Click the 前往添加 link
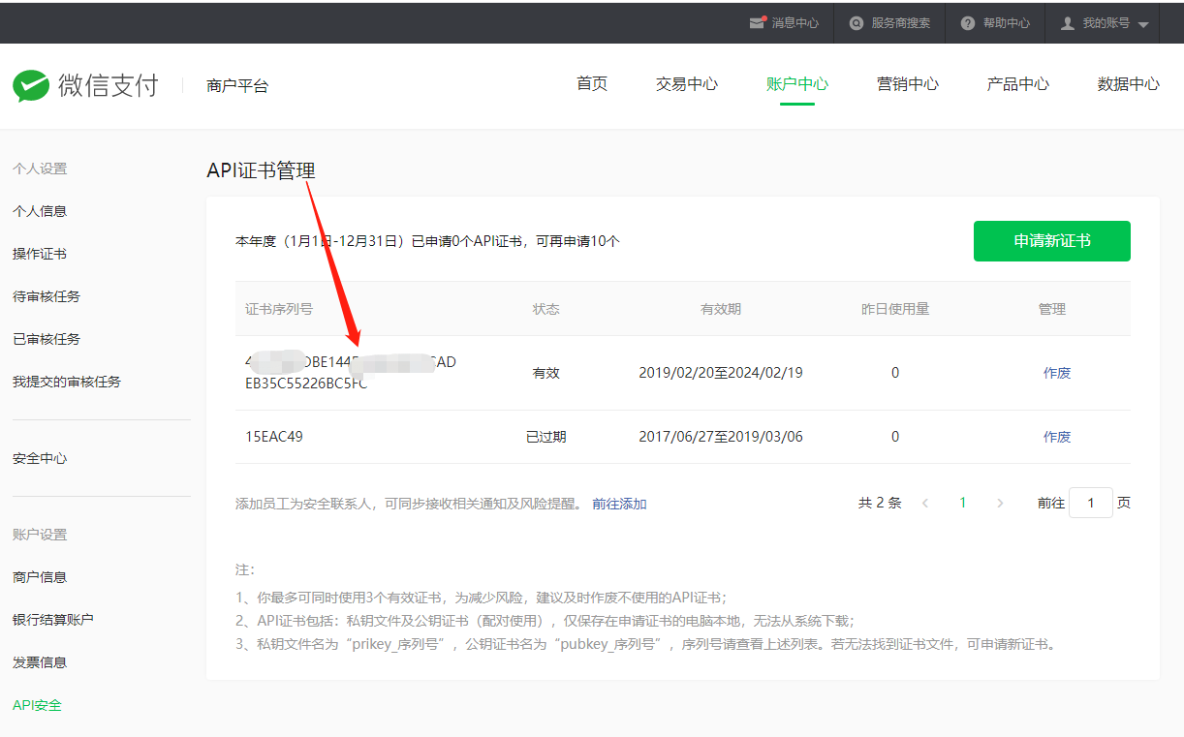The image size is (1184, 737). 620,504
